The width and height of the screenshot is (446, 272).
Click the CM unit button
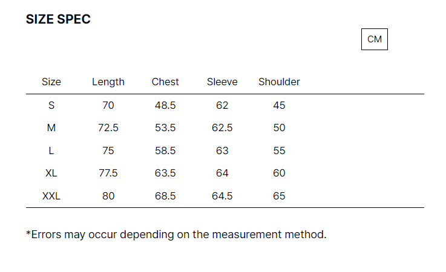(375, 39)
